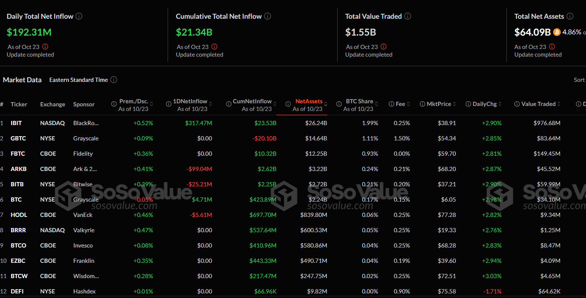Click ARKB's -$99.04M 1D net inflow
The height and width of the screenshot is (298, 586).
pos(199,169)
